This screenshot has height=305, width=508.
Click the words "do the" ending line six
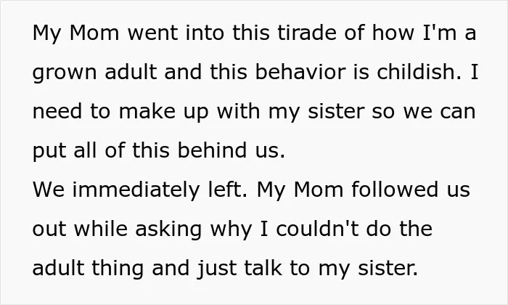click(x=399, y=229)
